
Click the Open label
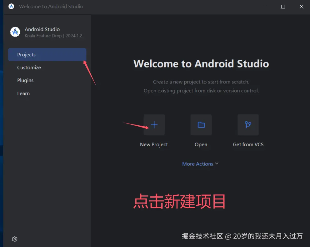[201, 144]
